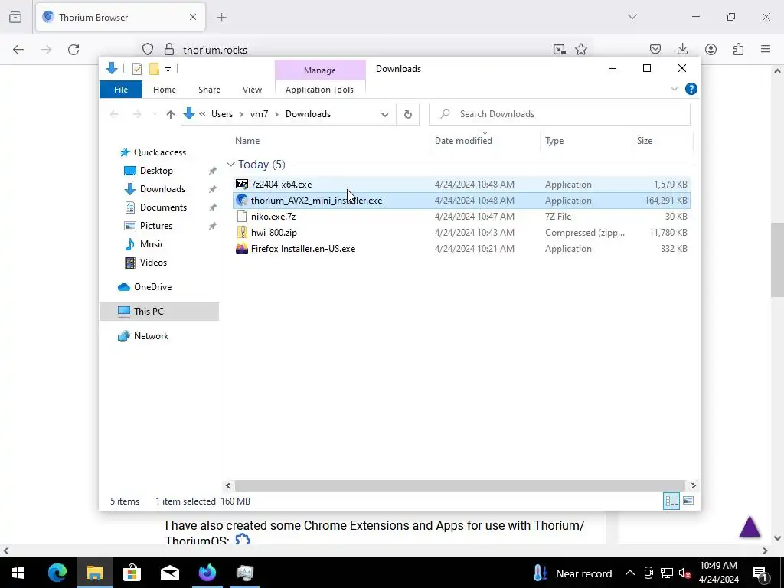This screenshot has width=784, height=588.
Task: Open the browser's list all tabs dropdown
Action: [x=632, y=17]
